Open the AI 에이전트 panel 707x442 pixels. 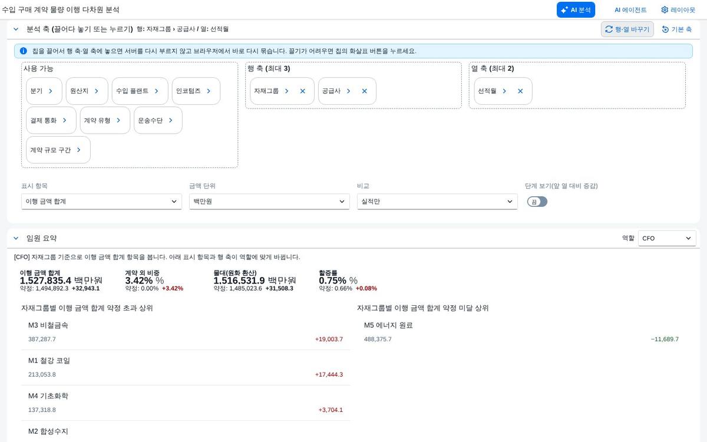630,10
